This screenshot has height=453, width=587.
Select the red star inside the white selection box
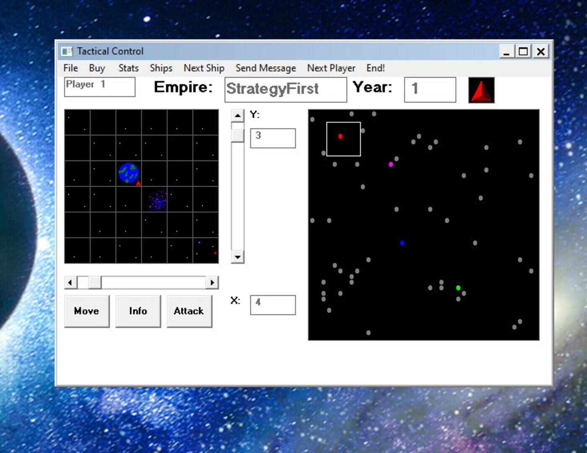[x=340, y=136]
